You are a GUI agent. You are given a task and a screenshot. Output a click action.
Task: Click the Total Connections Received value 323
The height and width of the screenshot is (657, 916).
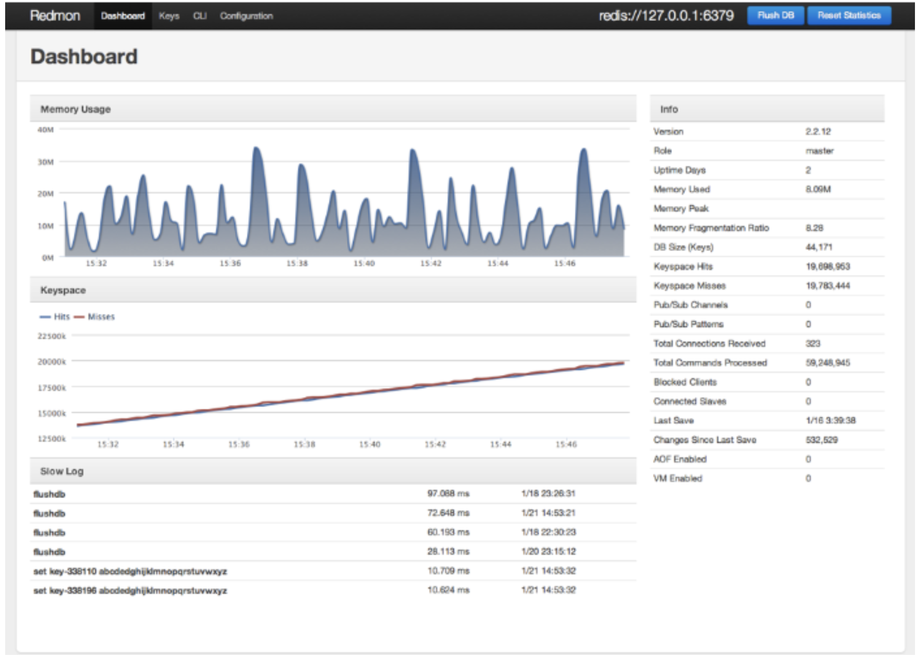pos(813,343)
